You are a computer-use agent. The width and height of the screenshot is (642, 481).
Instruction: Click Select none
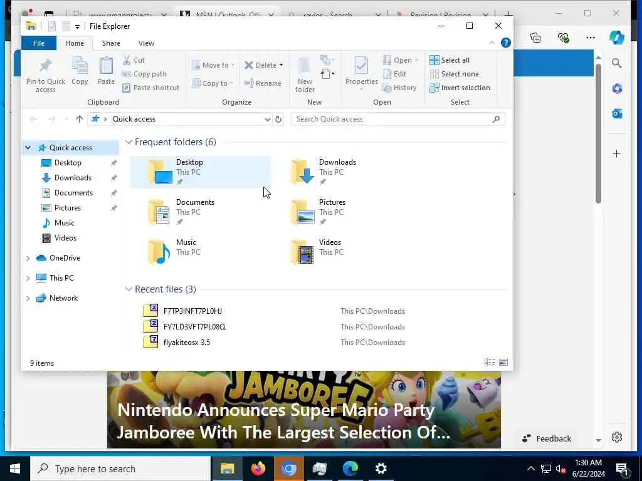pos(455,74)
